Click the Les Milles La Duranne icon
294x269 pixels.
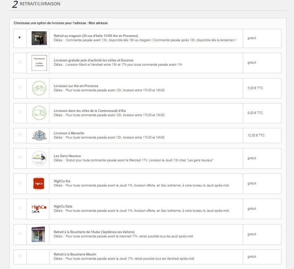pyautogui.click(x=39, y=63)
